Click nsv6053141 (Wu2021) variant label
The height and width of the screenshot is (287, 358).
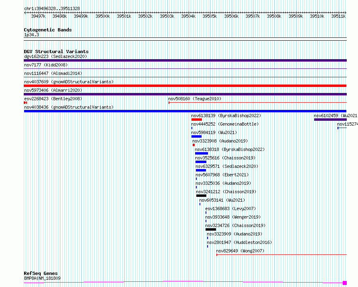point(222,200)
